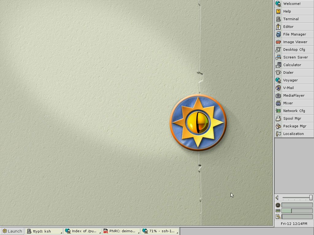The image size is (314, 235).
Task: Open the Launch menu
Action: click(x=12, y=231)
